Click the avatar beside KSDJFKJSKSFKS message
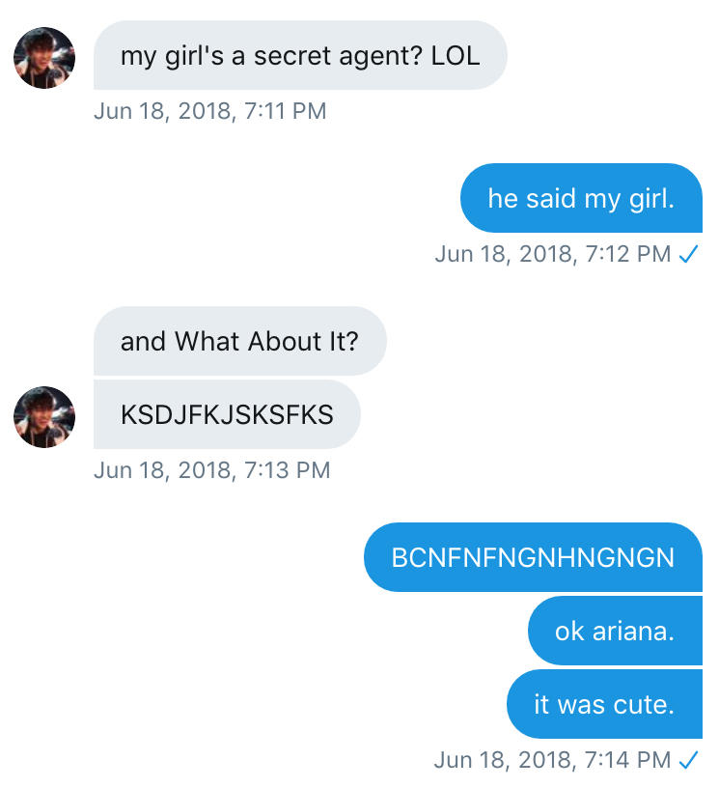 point(44,416)
